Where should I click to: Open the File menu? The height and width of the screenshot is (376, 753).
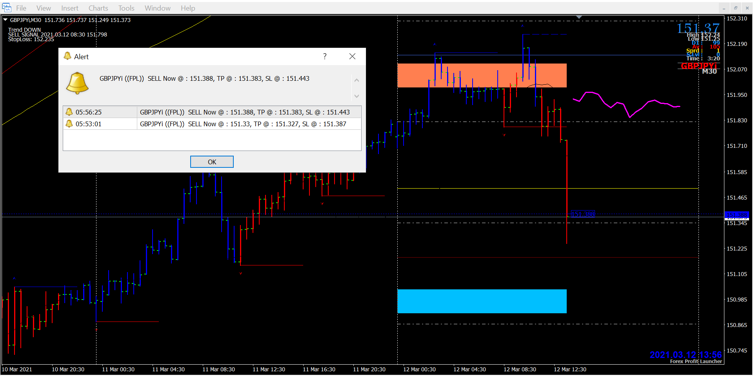(x=21, y=8)
